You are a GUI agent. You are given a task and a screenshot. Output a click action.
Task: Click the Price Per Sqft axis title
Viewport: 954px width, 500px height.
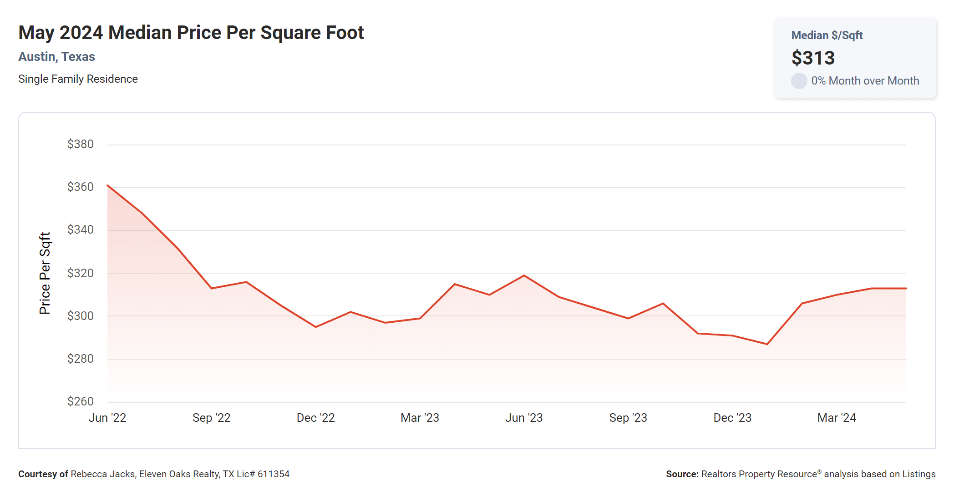pos(45,273)
